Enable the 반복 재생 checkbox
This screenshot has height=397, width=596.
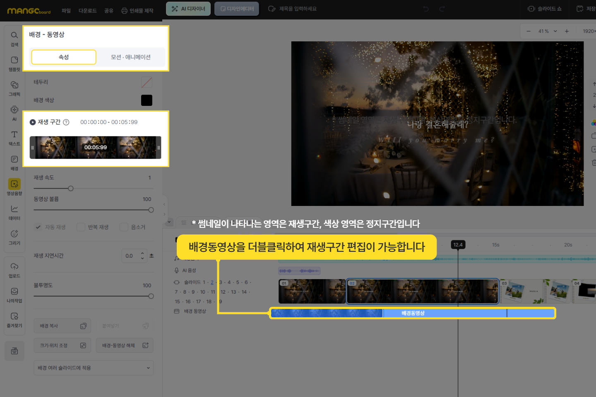tap(81, 227)
